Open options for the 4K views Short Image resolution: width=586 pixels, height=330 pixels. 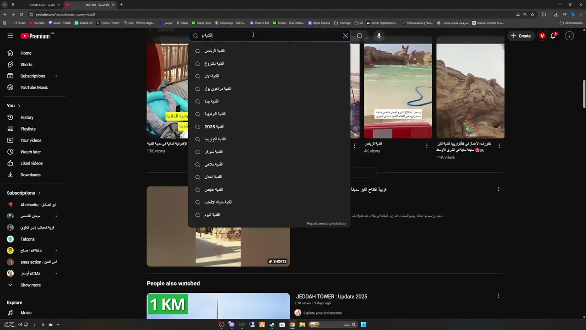[427, 146]
